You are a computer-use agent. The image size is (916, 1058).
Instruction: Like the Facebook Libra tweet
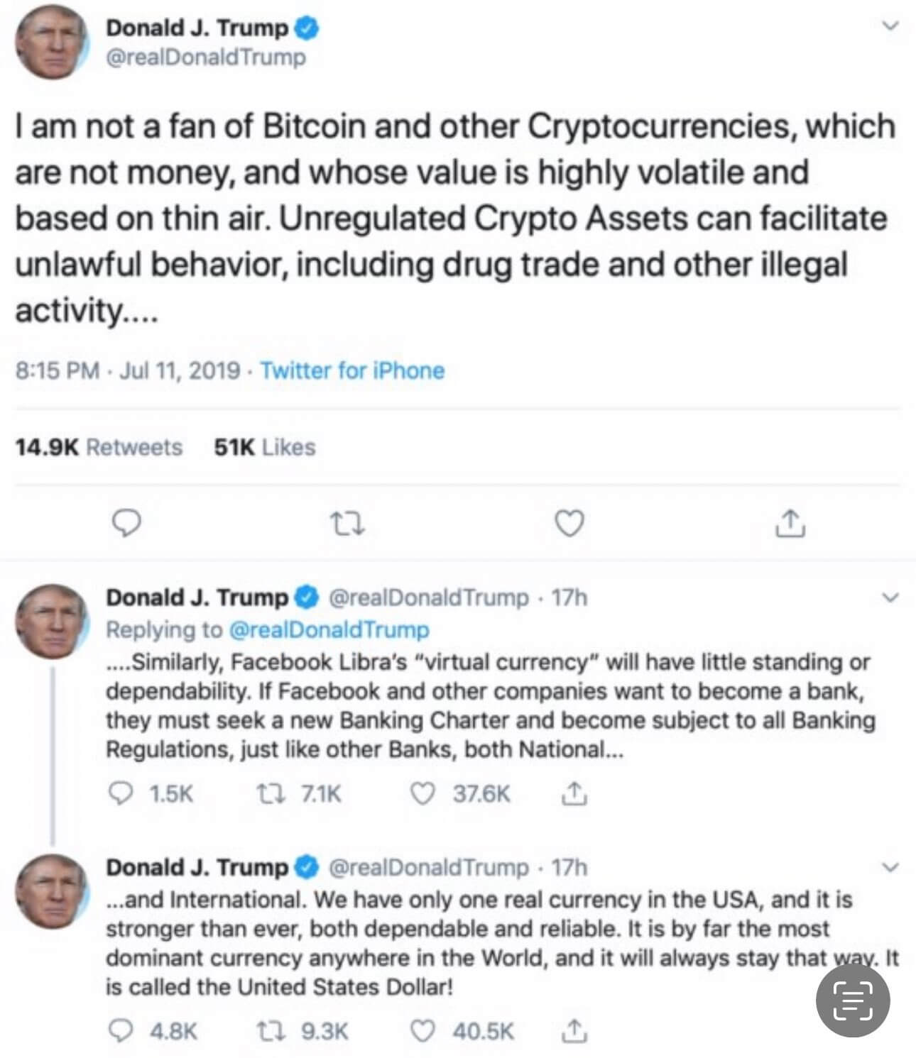(423, 793)
